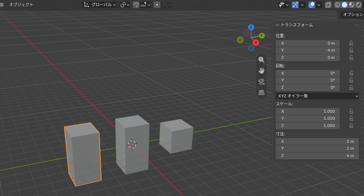Edit the 位置 Z field
364x196 pixels.
308,58
